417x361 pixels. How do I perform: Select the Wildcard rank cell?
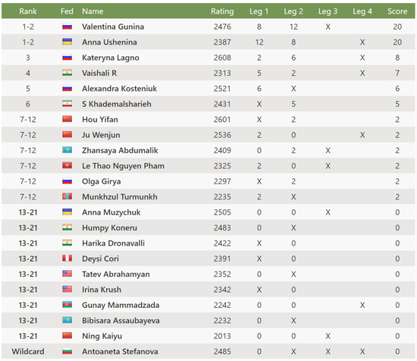pos(28,351)
